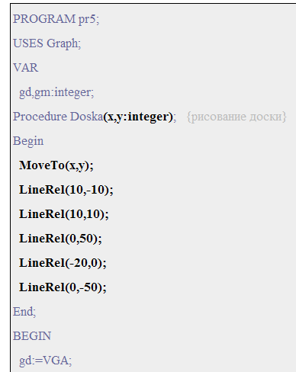Click the gd:=VGA; assignment line
The height and width of the screenshot is (372, 296).
pos(46,361)
